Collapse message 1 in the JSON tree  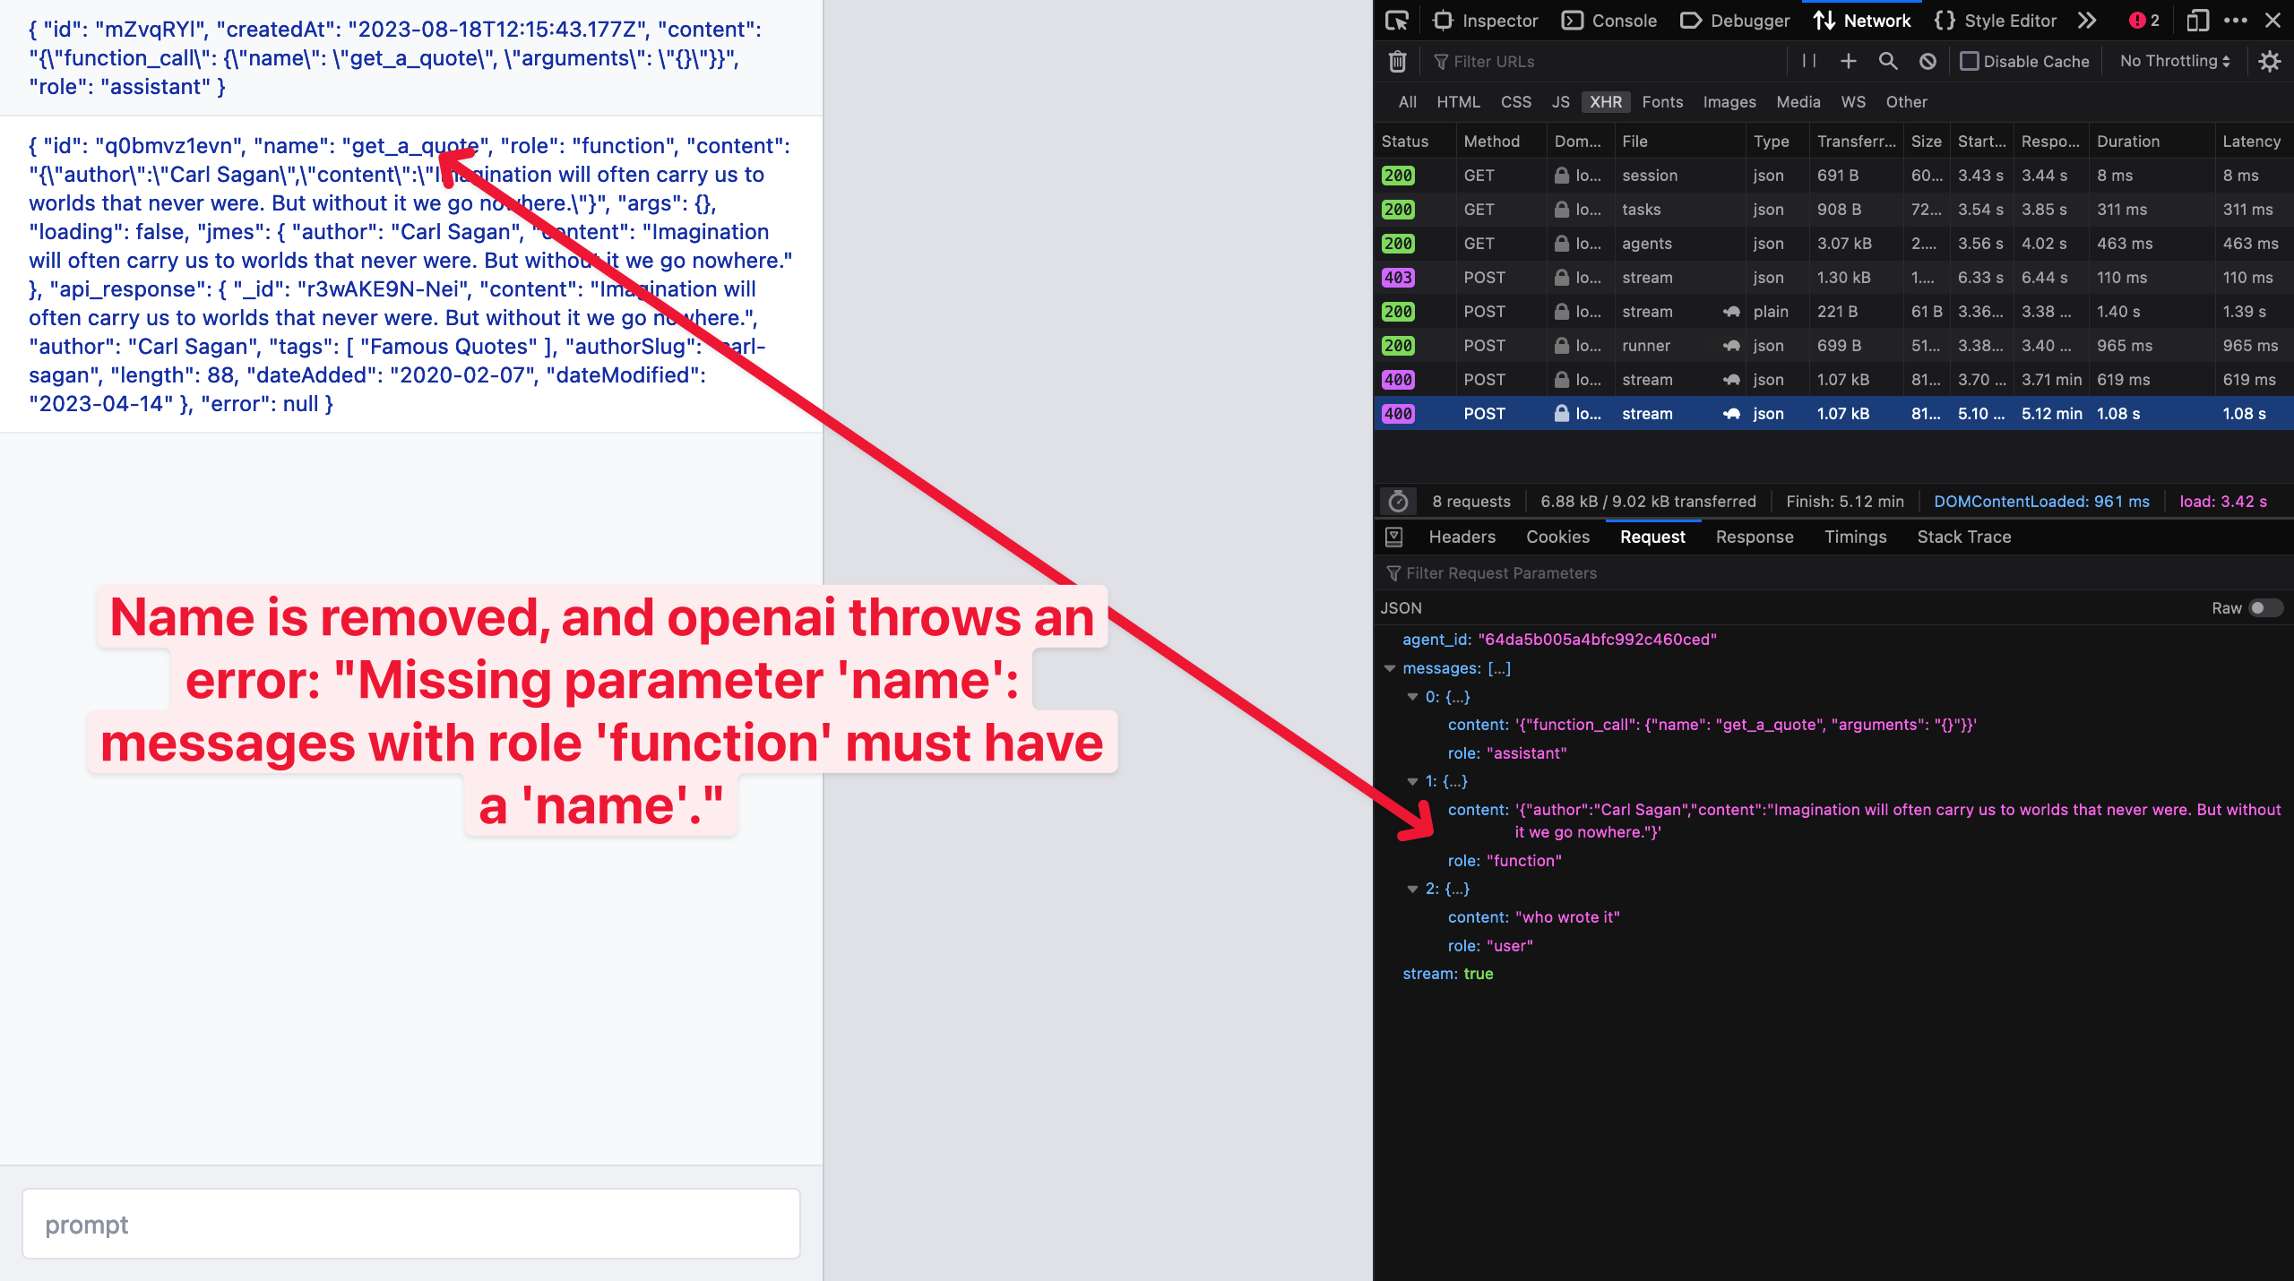(1412, 780)
